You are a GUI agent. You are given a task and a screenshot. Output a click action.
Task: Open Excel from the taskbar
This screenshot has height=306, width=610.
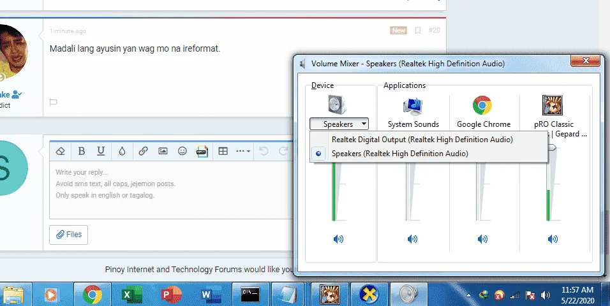point(132,295)
